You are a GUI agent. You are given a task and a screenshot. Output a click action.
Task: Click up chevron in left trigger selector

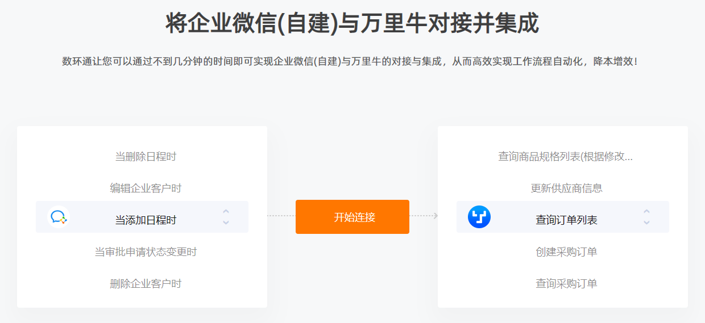click(226, 212)
